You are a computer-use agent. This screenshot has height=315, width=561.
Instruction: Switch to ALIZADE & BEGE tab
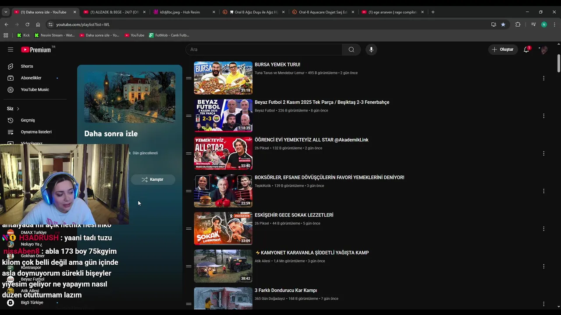pos(115,12)
